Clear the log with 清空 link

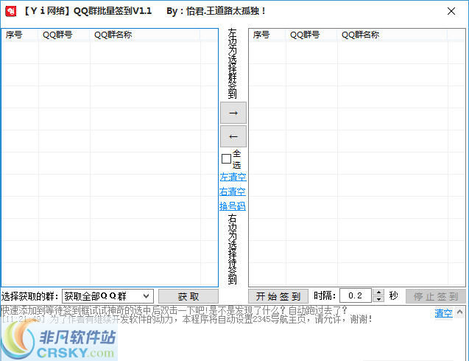pos(443,313)
